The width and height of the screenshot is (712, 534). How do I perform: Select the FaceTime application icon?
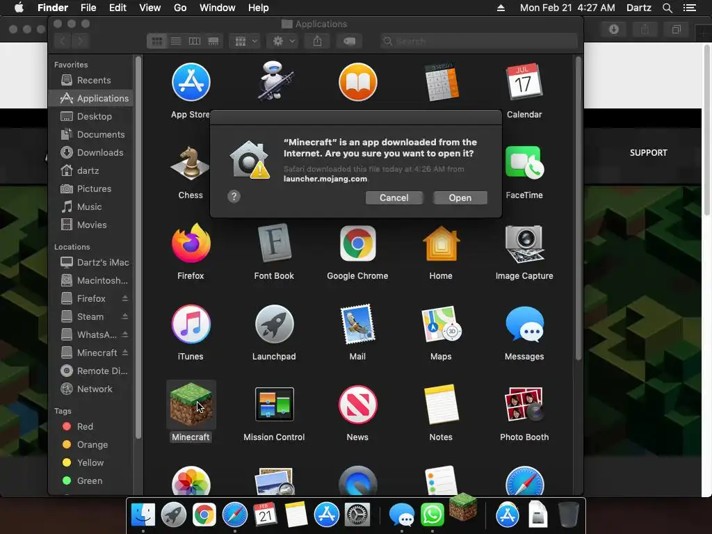click(x=524, y=163)
